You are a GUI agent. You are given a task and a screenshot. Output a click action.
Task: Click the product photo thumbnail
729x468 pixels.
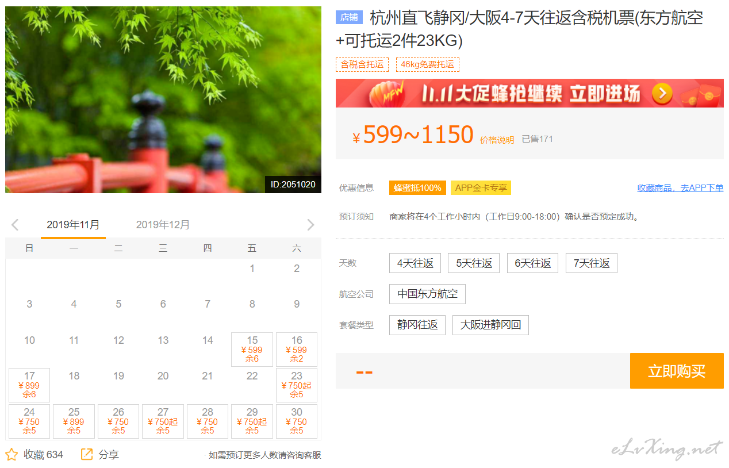click(x=163, y=99)
